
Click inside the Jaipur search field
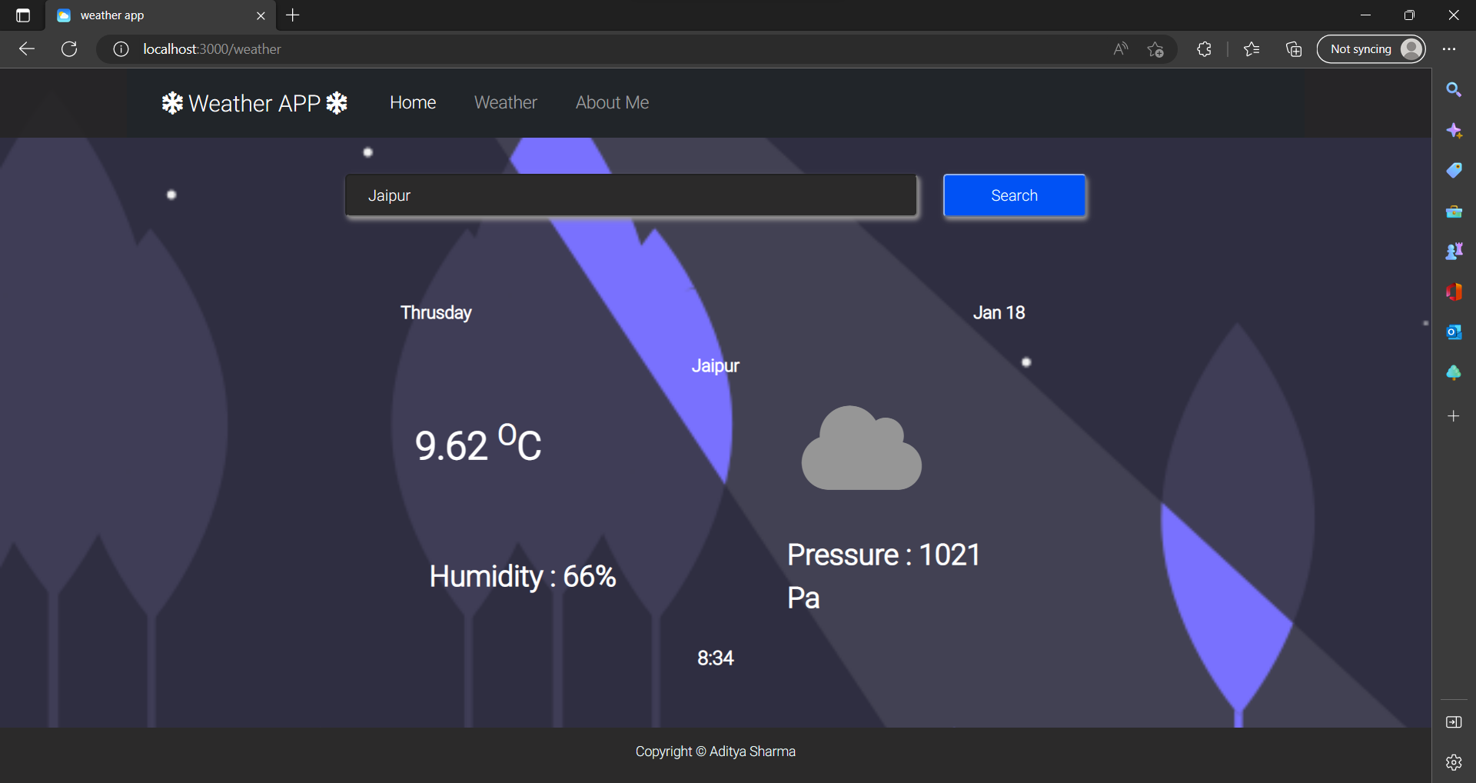point(630,195)
